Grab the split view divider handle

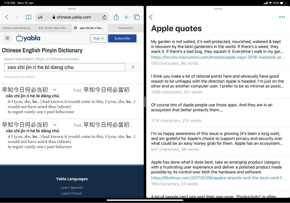pyautogui.click(x=145, y=102)
